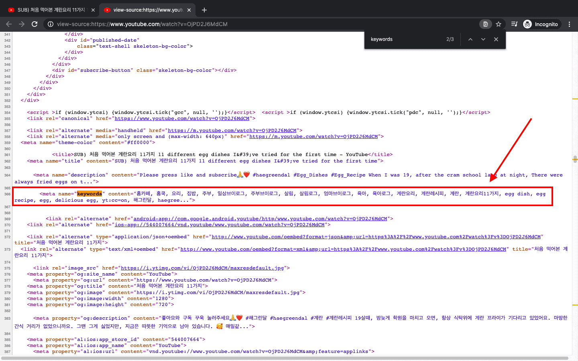Open the canonical youtube.com/watch link
Image resolution: width=578 pixels, height=361 pixels.
point(182,118)
